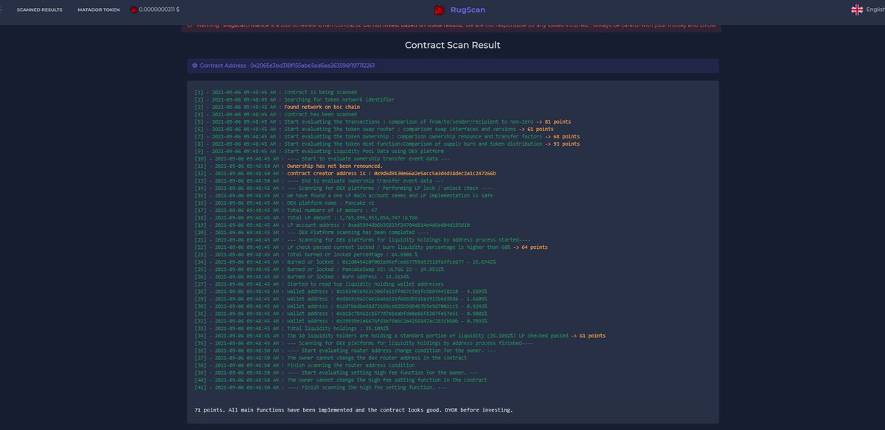Click wallet address entry with 1.6605%

click(x=341, y=298)
